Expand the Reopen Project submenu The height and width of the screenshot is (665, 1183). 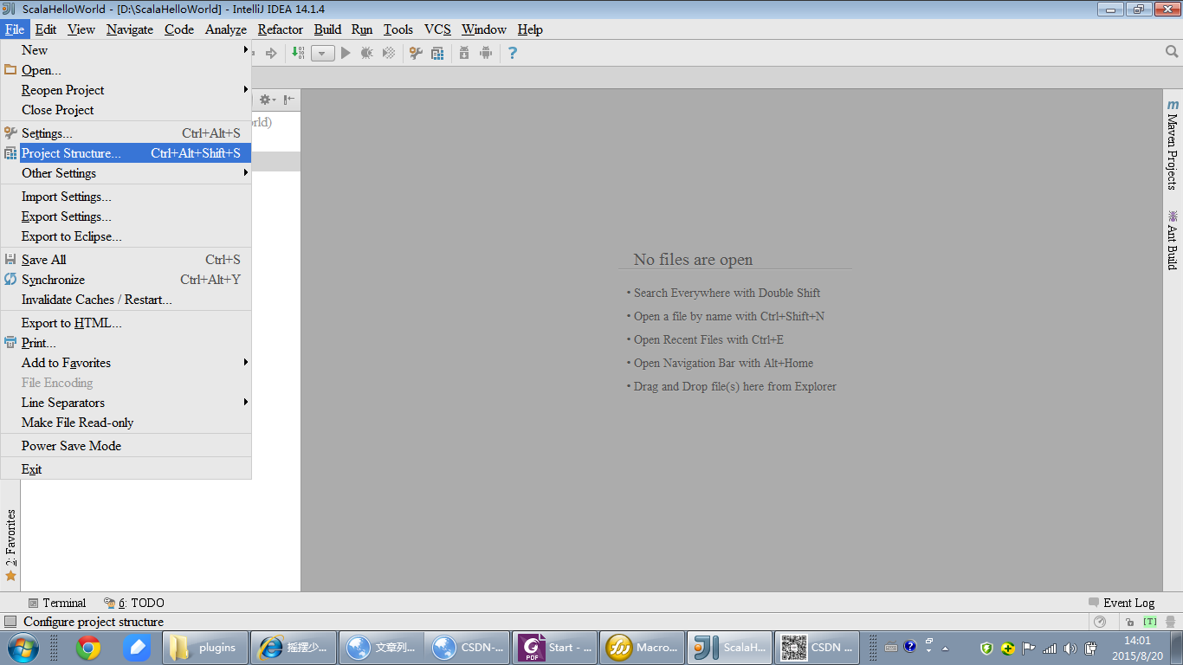click(x=126, y=90)
